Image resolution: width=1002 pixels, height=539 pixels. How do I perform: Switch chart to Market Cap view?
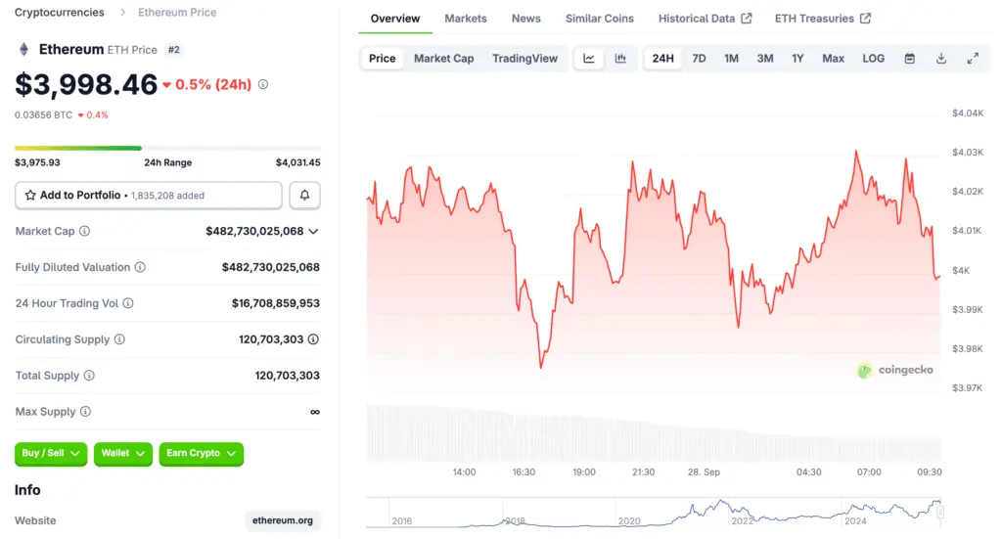(443, 59)
